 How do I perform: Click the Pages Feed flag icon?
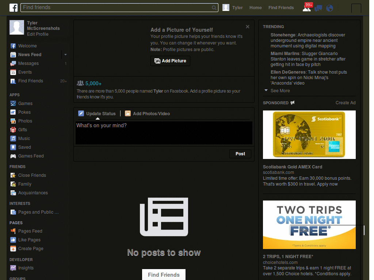pos(13,231)
